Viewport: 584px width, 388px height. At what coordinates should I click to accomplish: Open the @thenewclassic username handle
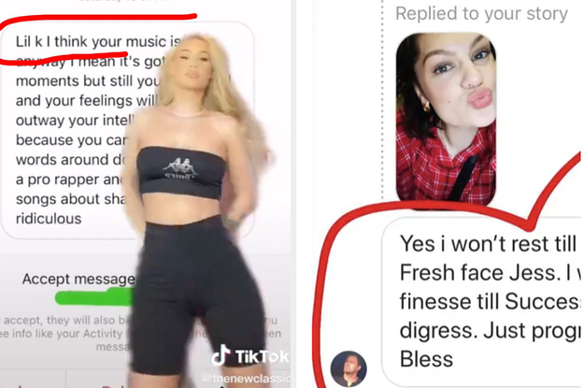(x=246, y=378)
